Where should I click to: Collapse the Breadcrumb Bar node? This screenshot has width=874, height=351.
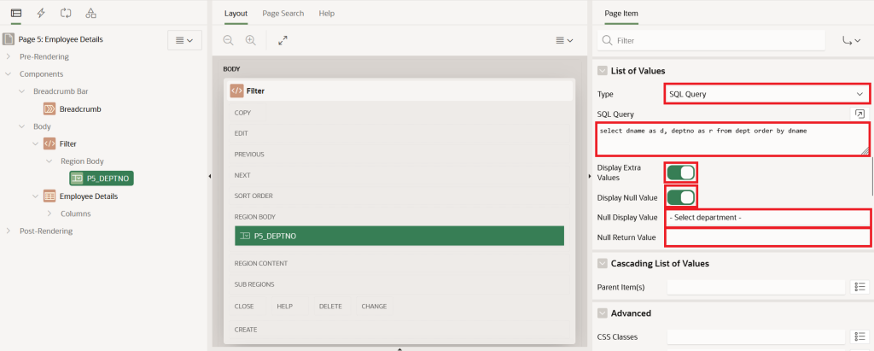(21, 91)
